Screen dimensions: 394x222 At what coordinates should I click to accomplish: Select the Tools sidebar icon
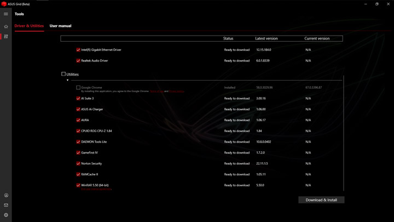[6, 37]
